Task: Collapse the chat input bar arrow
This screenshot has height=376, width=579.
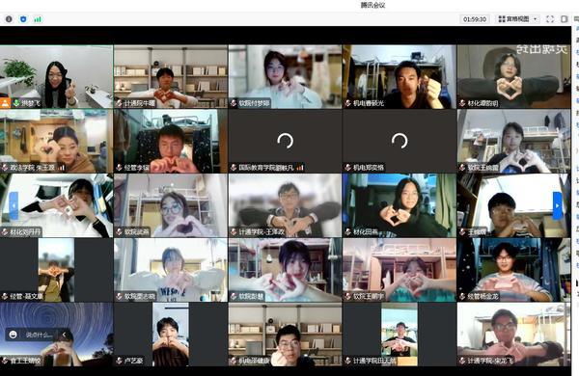Action: pyautogui.click(x=65, y=335)
